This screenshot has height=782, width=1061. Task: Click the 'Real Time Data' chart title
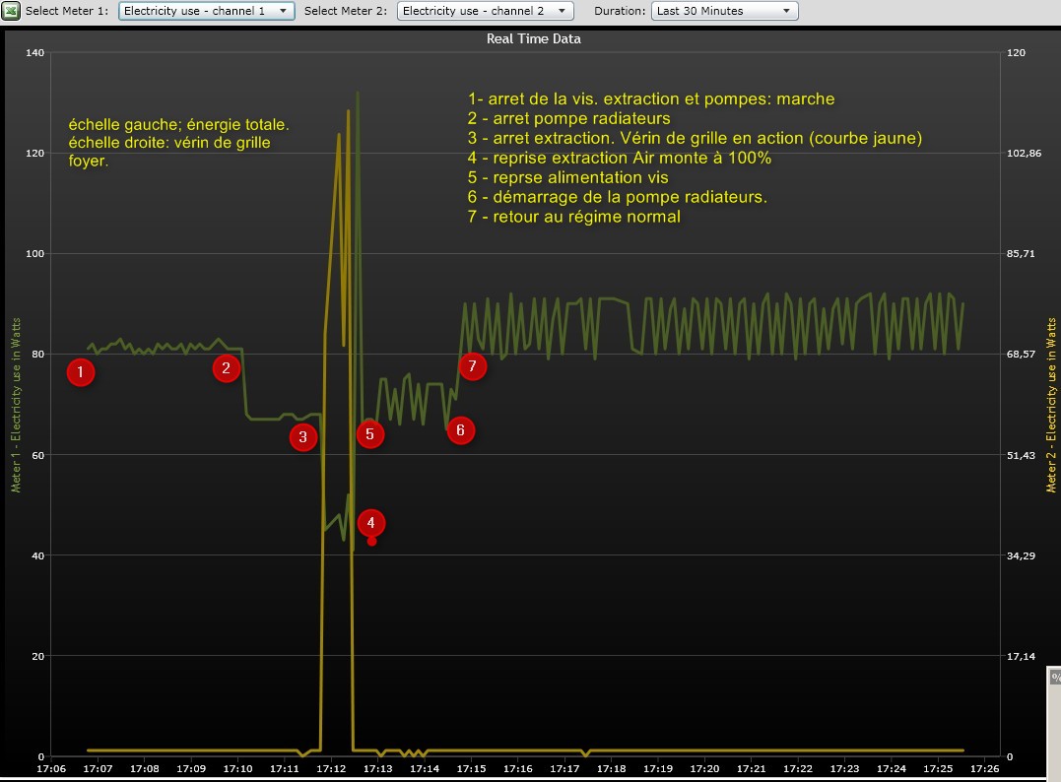tap(533, 38)
